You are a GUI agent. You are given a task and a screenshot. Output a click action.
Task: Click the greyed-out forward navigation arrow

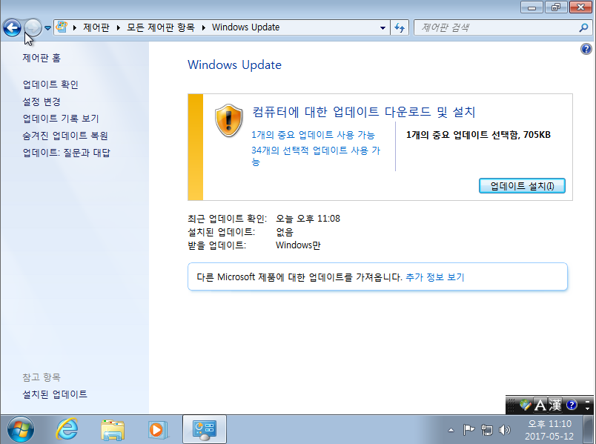point(33,27)
